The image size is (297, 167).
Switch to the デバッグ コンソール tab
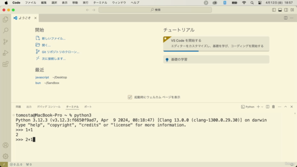pyautogui.click(x=49, y=107)
